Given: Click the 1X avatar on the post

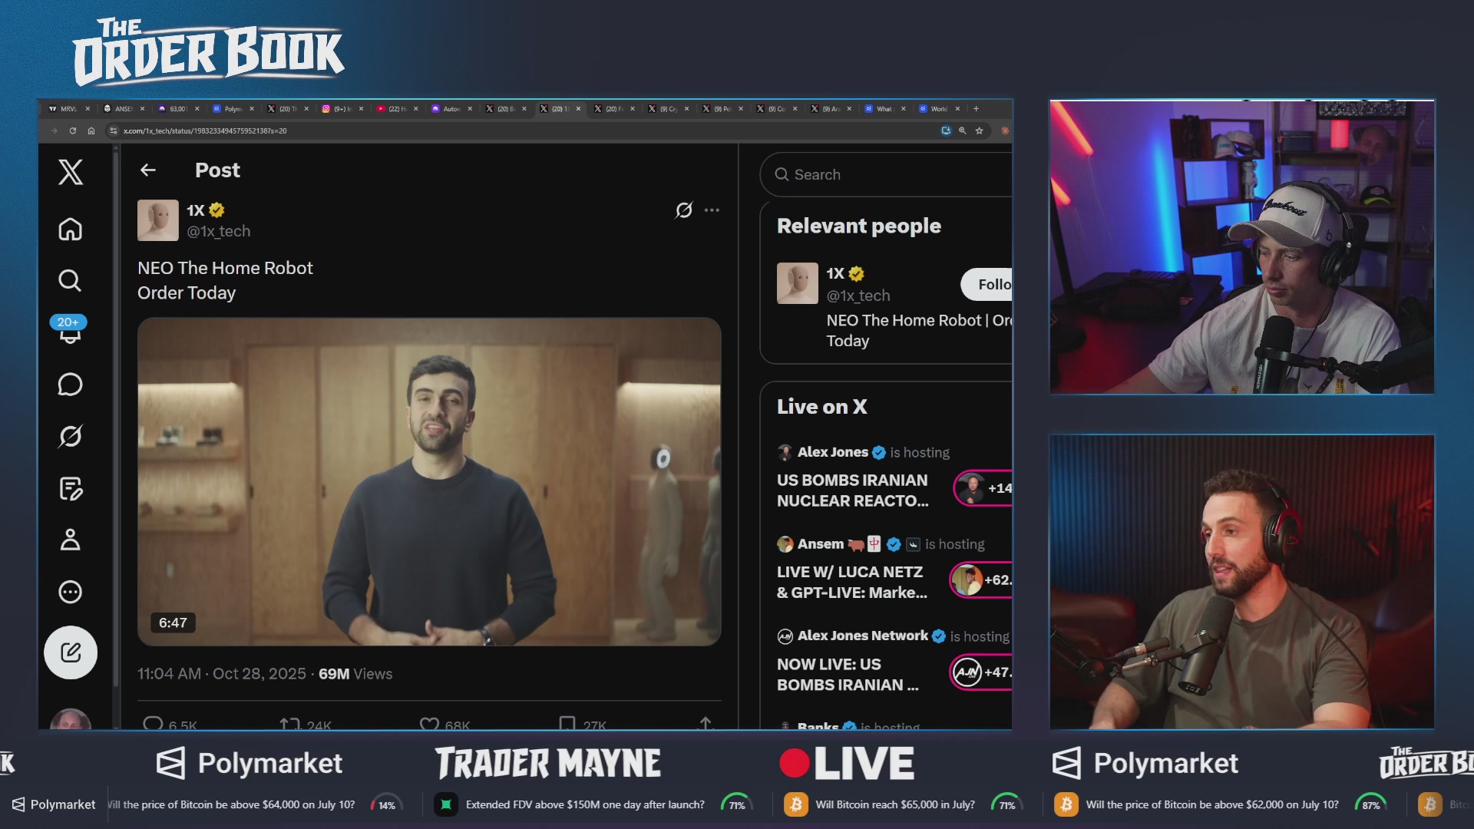Looking at the screenshot, I should (158, 220).
